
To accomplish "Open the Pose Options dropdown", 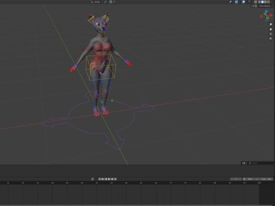I will [266, 6].
